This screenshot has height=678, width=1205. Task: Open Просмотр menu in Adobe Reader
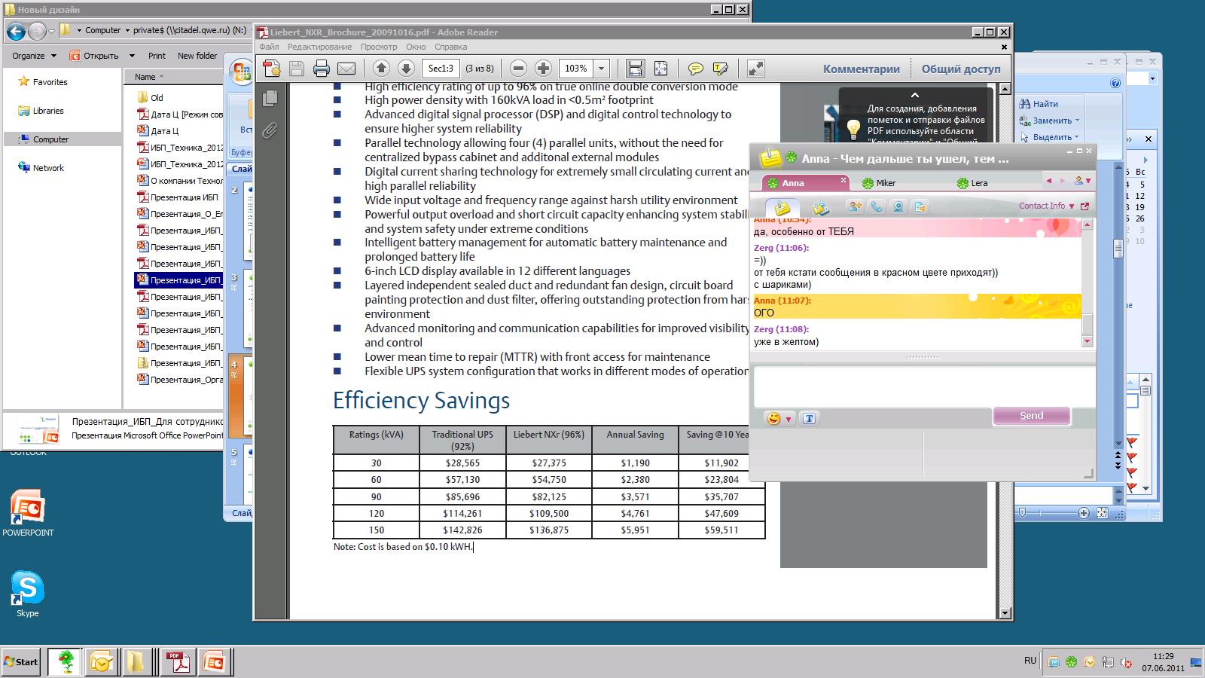(379, 47)
